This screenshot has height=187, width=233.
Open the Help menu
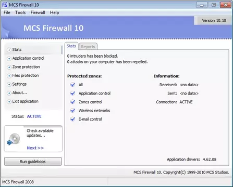click(54, 12)
